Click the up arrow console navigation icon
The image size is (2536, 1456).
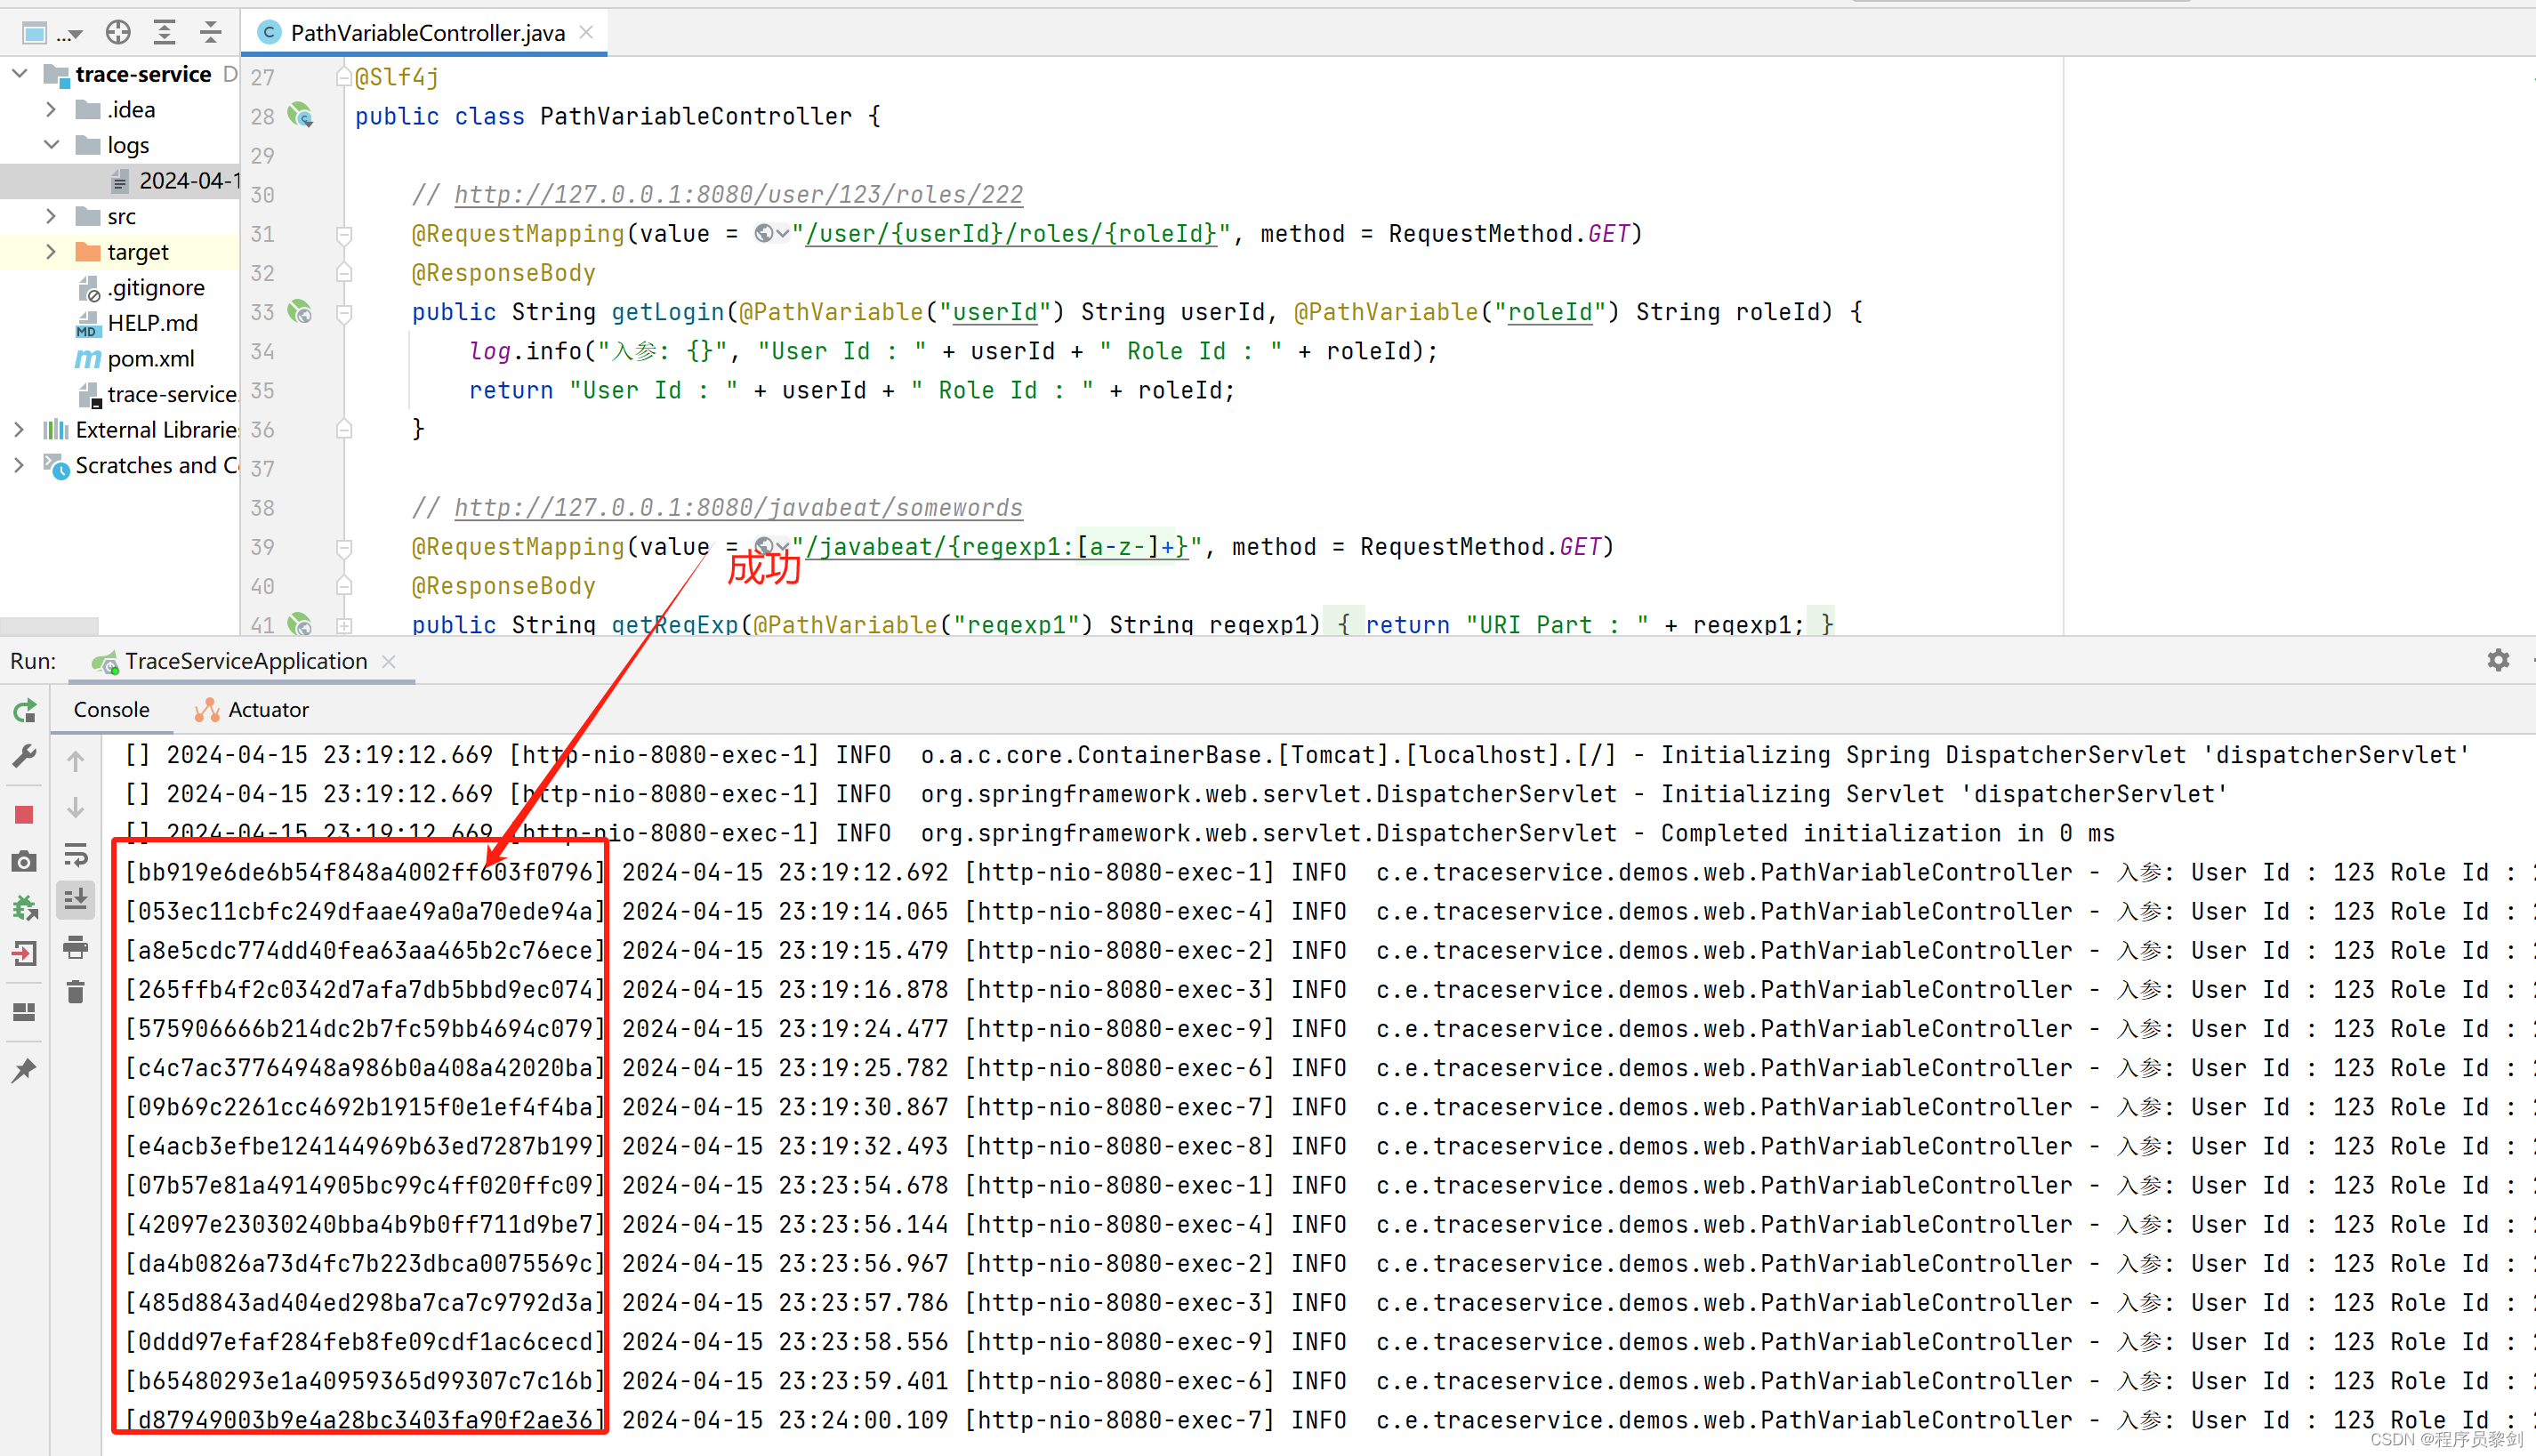[x=76, y=761]
